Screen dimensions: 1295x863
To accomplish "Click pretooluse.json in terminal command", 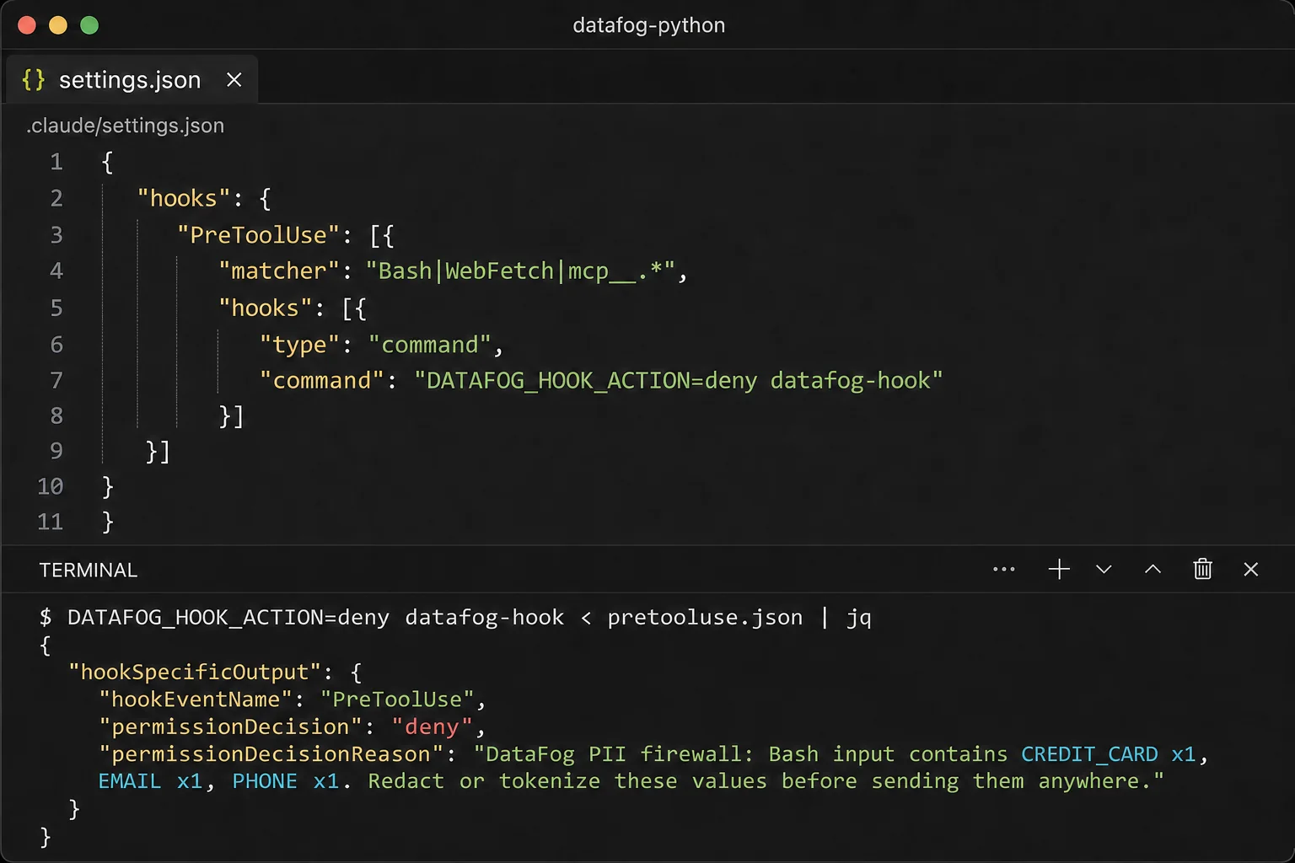I will [705, 617].
